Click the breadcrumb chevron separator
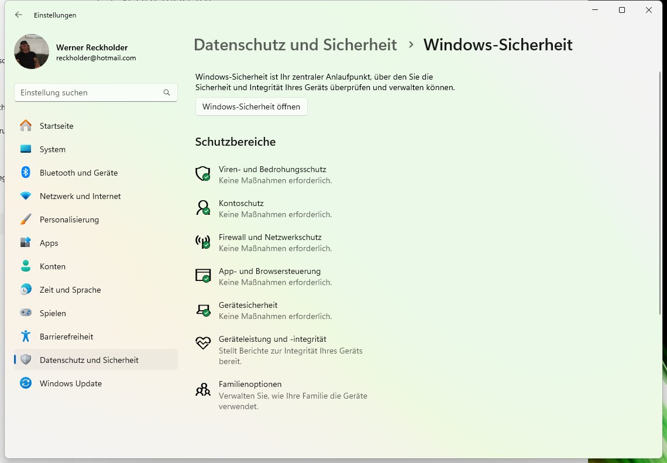Viewport: 667px width, 463px height. tap(411, 44)
